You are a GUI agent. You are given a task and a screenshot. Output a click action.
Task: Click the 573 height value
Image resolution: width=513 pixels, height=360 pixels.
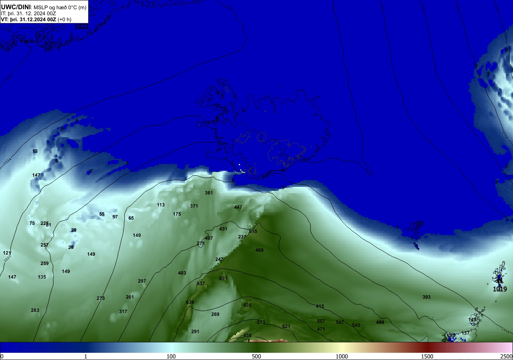click(x=261, y=322)
